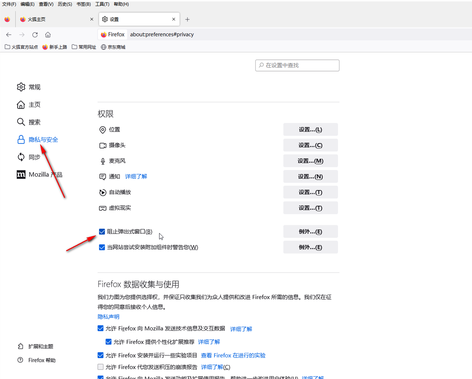
Task: Click the Firefox identity icon in the address bar
Action: (113, 34)
